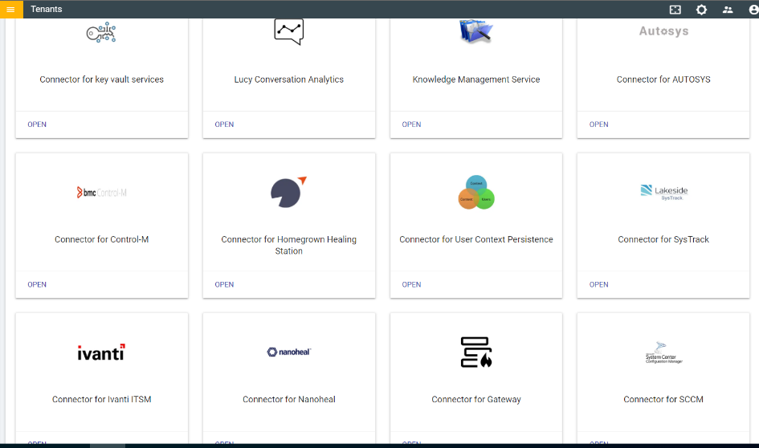Open the hamburger navigation menu
Viewport: 759px width, 448px height.
click(x=10, y=9)
